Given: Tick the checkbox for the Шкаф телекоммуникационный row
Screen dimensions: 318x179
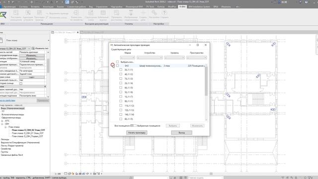Looking at the screenshot, I should (x=117, y=66).
